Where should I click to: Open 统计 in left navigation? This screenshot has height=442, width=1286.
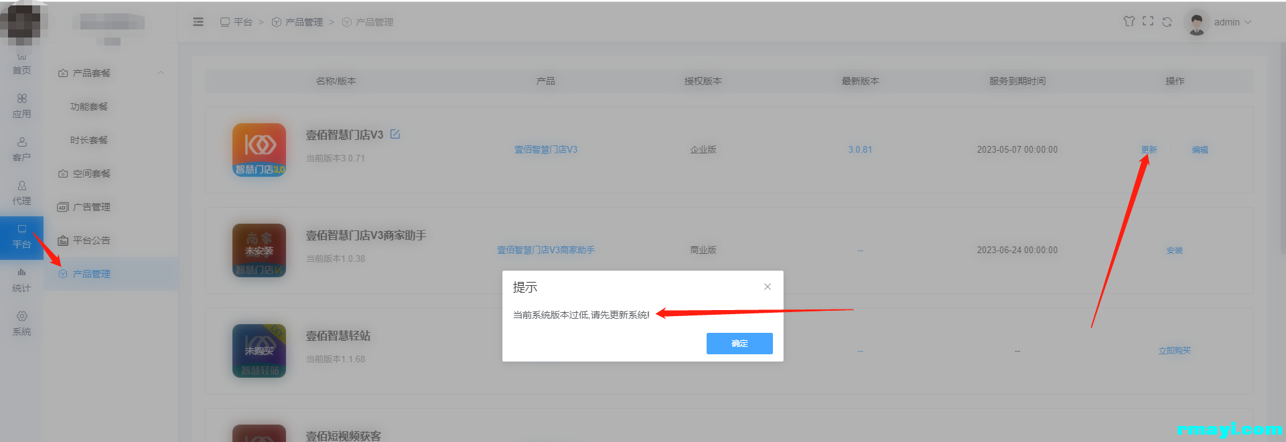[21, 281]
